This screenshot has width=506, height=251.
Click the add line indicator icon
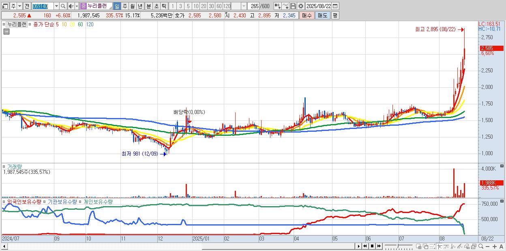pyautogui.click(x=285, y=6)
